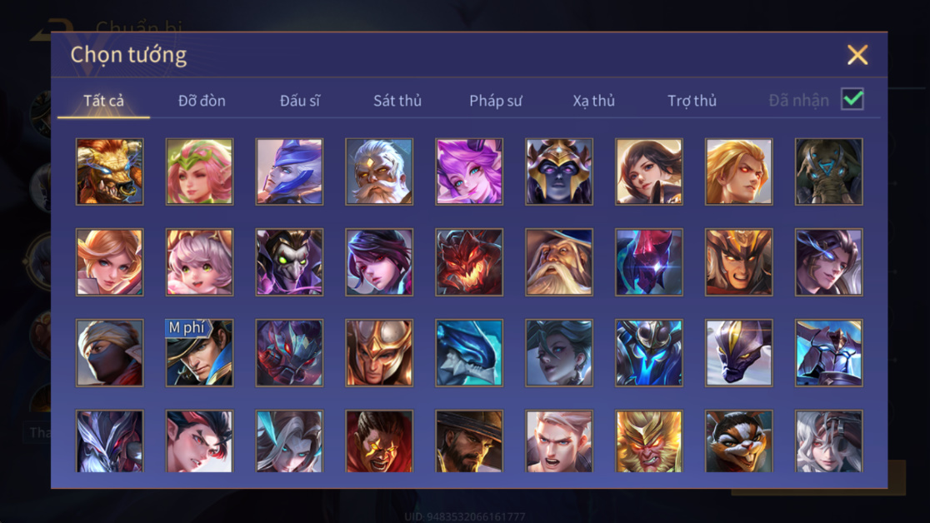The height and width of the screenshot is (523, 930).
Task: Switch to the Đỡ đòn tab
Action: 202,101
